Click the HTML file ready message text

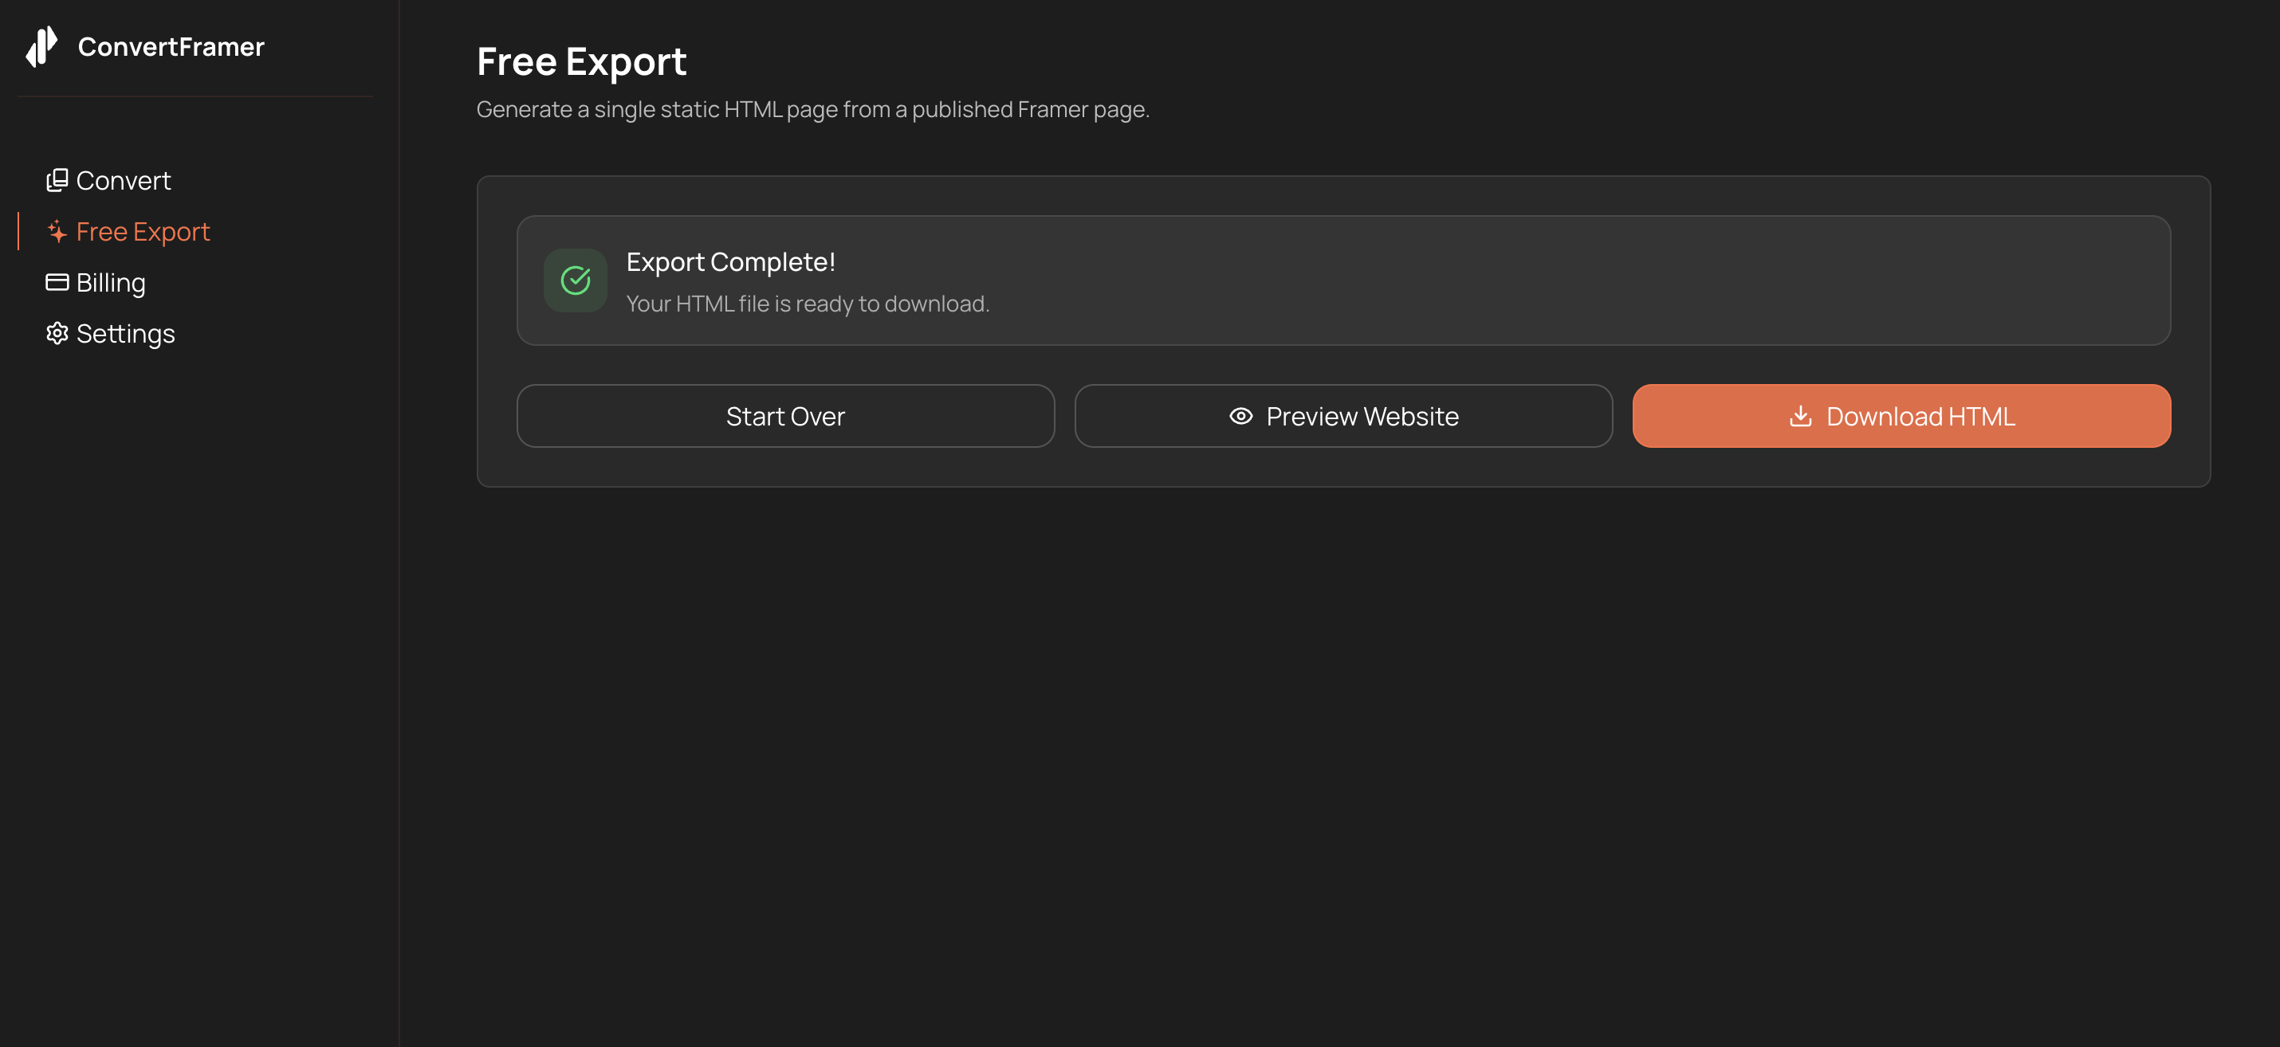(808, 304)
